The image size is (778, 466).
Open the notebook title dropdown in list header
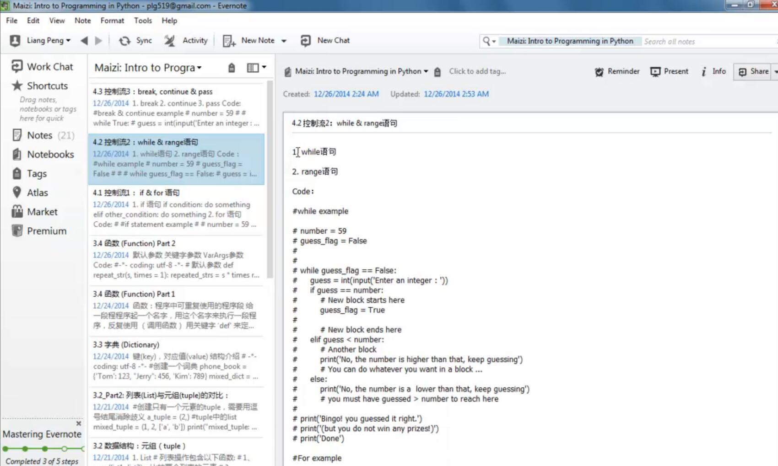click(199, 68)
